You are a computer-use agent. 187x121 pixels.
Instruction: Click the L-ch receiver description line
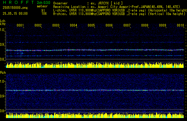pyautogui.click(x=120, y=10)
